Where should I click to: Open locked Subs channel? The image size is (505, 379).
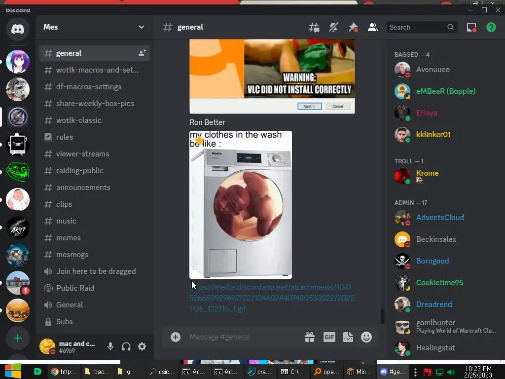[x=95, y=321]
